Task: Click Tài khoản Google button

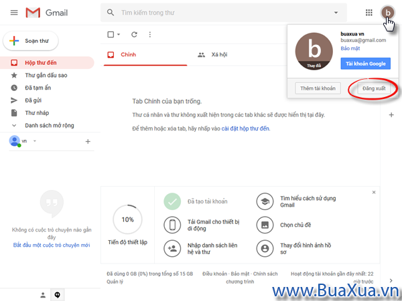Action: click(x=366, y=64)
